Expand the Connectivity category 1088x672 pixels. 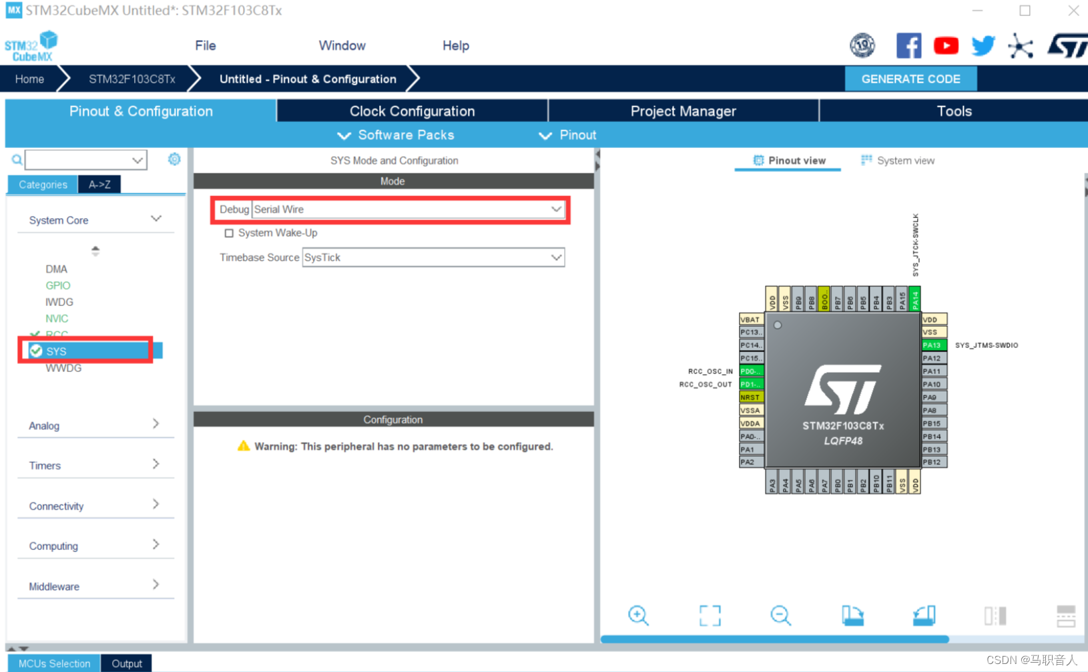(x=156, y=505)
